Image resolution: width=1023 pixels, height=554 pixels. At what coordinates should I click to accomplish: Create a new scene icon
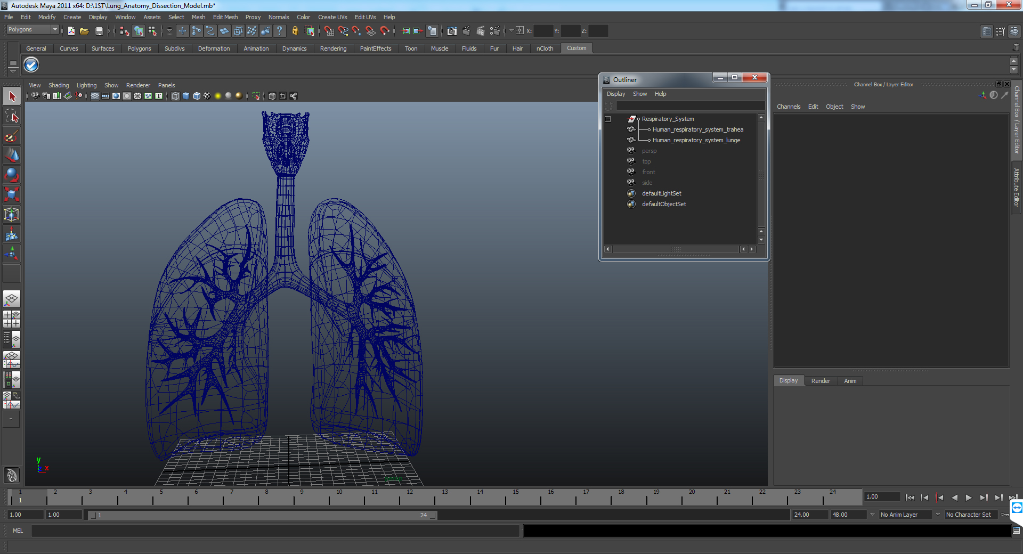(71, 31)
